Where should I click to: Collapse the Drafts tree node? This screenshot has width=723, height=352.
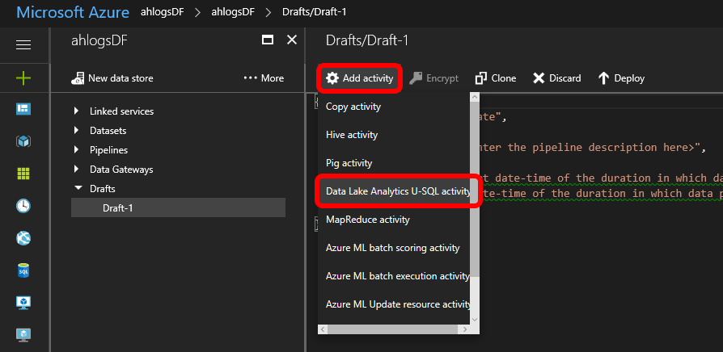[78, 188]
